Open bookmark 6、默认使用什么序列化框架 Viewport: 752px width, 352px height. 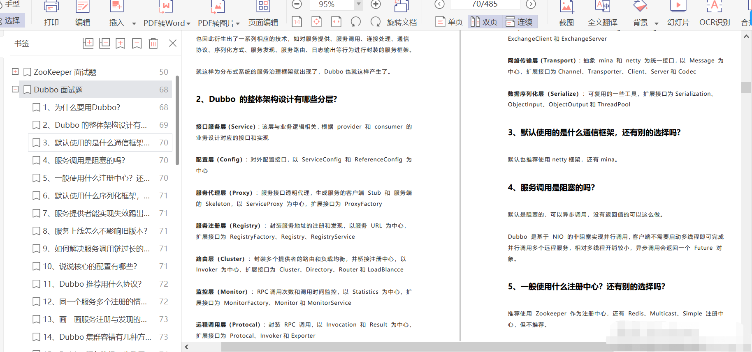(x=100, y=196)
